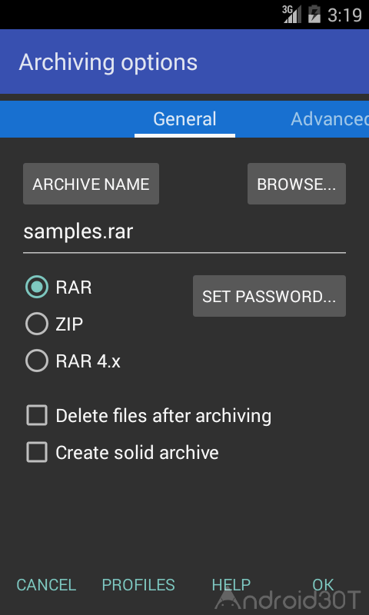369x615 pixels.
Task: Cancel the archiving dialog
Action: (46, 585)
